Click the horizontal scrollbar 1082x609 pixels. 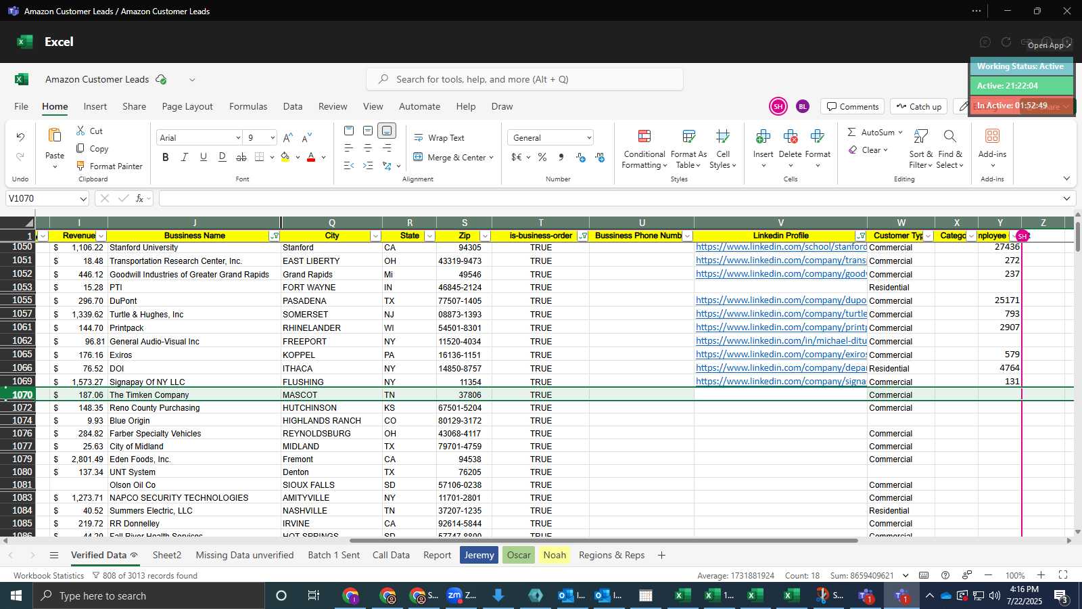point(603,541)
